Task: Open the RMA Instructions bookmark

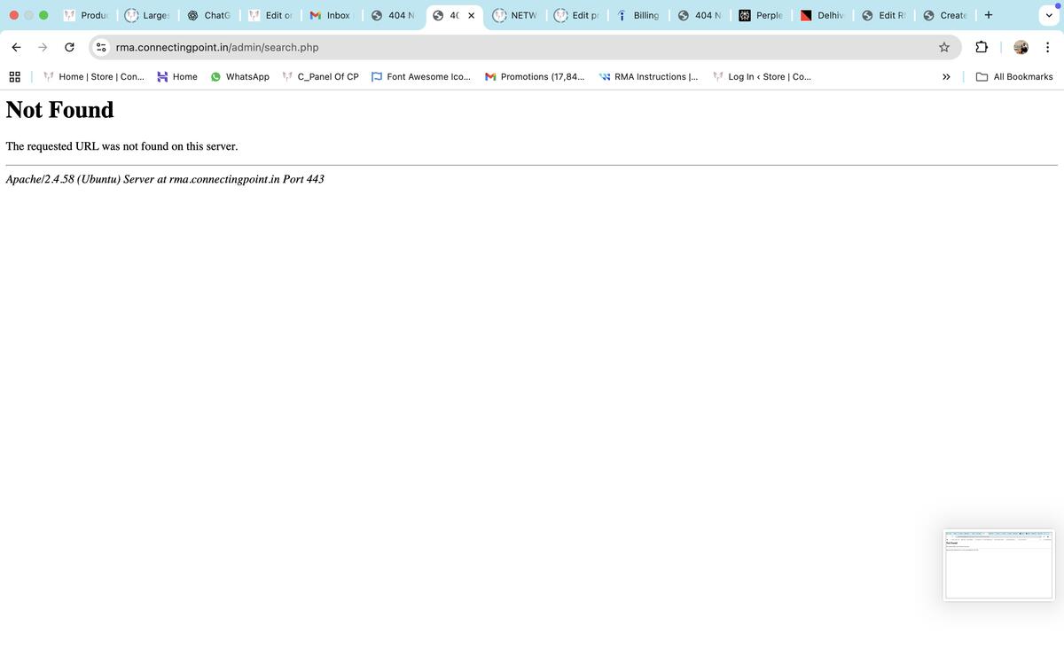Action: click(x=648, y=77)
